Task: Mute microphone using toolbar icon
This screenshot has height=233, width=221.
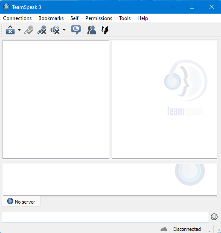Action: [42, 30]
